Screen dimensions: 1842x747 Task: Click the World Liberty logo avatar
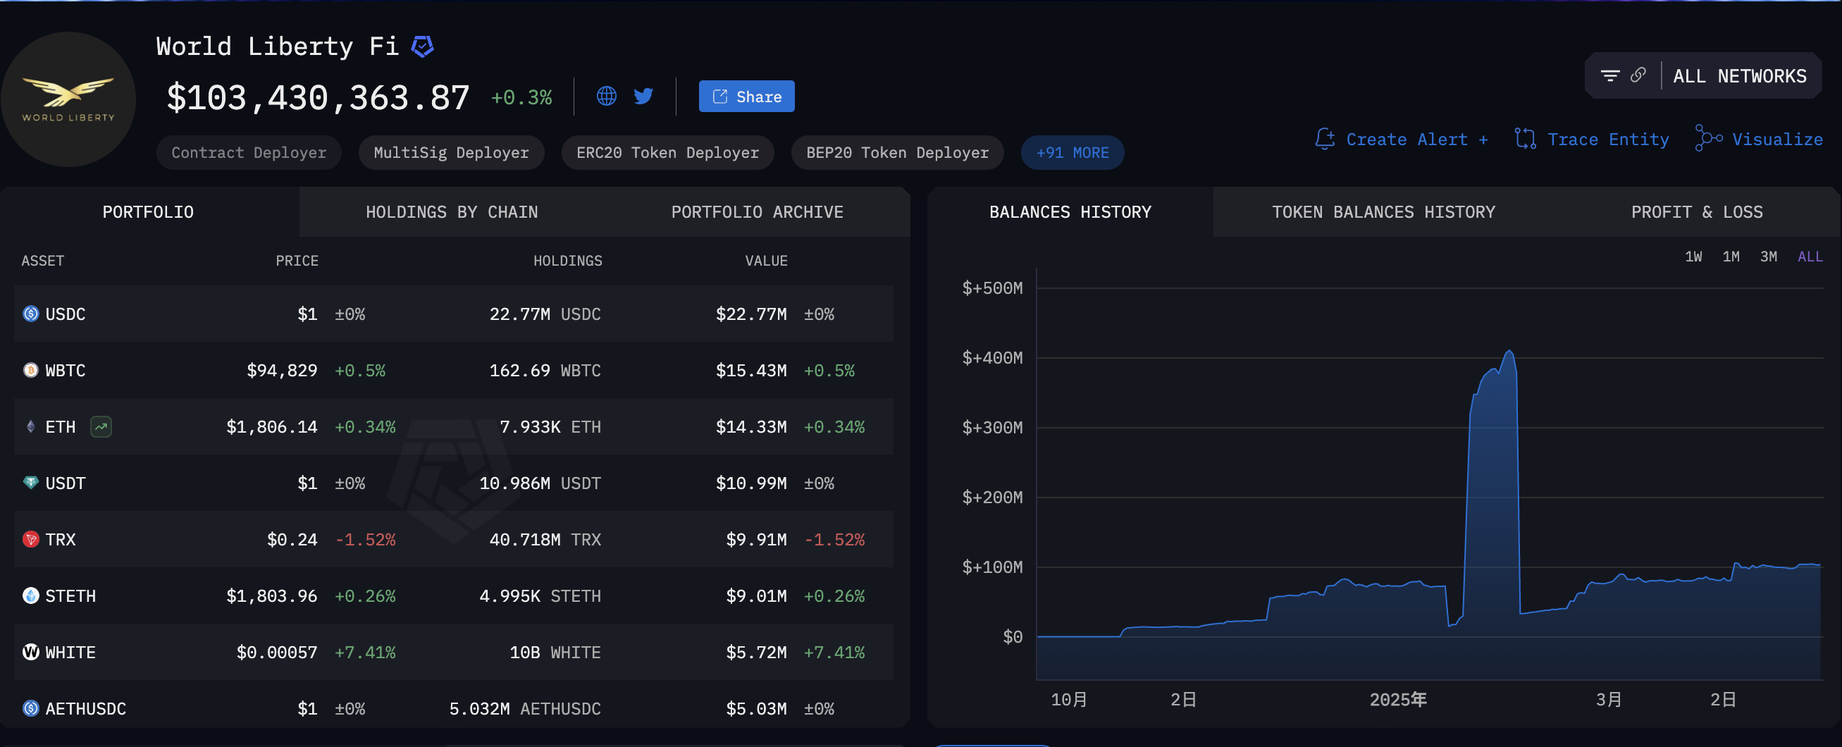pos(68,99)
